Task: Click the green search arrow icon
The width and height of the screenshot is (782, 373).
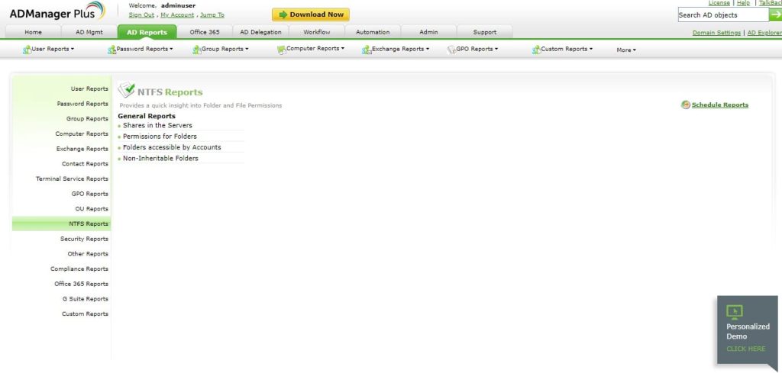Action: pyautogui.click(x=775, y=14)
